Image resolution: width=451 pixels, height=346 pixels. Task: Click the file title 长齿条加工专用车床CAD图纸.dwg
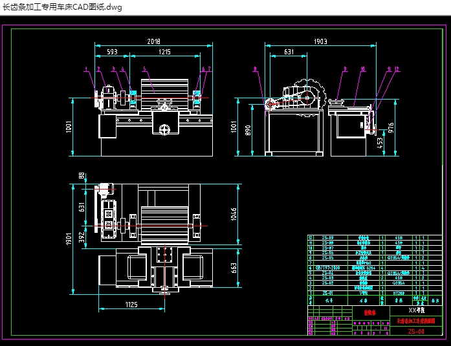pyautogui.click(x=62, y=7)
